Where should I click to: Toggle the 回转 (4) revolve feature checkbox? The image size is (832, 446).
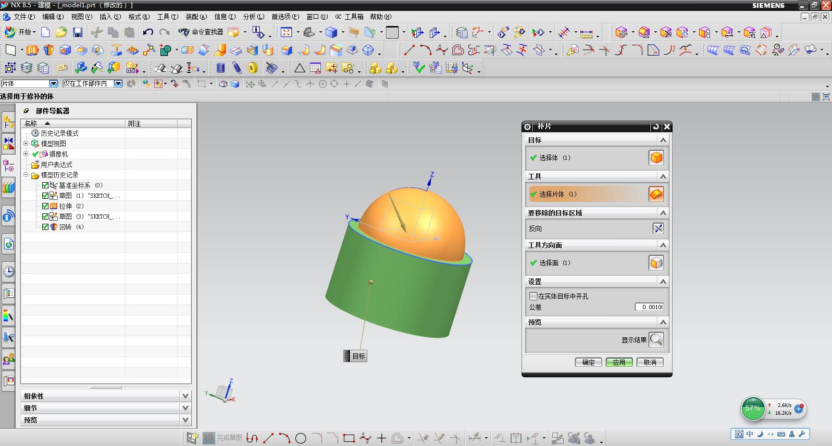[45, 227]
